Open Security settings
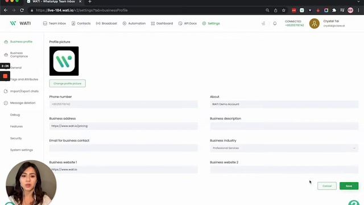Image resolution: width=364 pixels, height=205 pixels. [x=16, y=138]
